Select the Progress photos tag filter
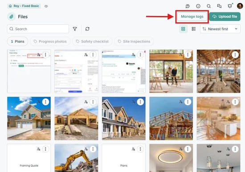Image resolution: width=245 pixels, height=172 pixels. (x=50, y=41)
